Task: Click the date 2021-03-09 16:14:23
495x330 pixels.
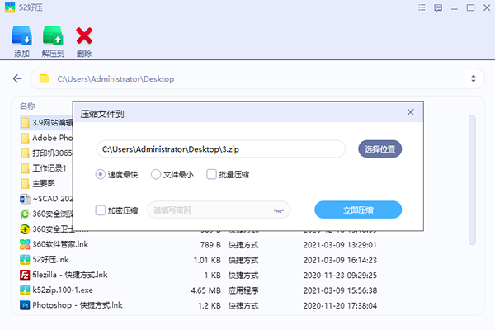Action: click(340, 260)
